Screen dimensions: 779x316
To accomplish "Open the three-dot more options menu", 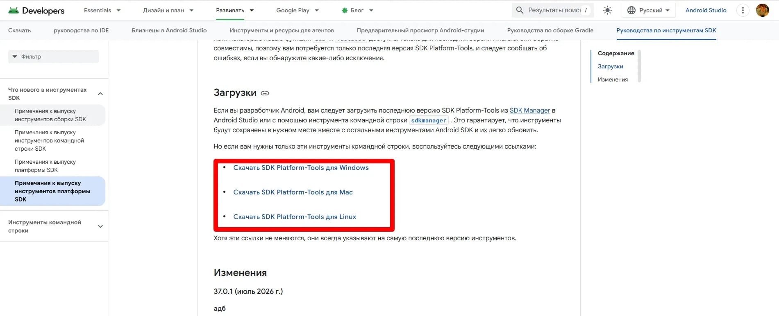I will [743, 10].
